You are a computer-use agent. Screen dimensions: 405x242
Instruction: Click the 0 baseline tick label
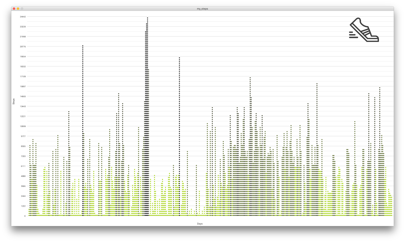[x=25, y=216]
